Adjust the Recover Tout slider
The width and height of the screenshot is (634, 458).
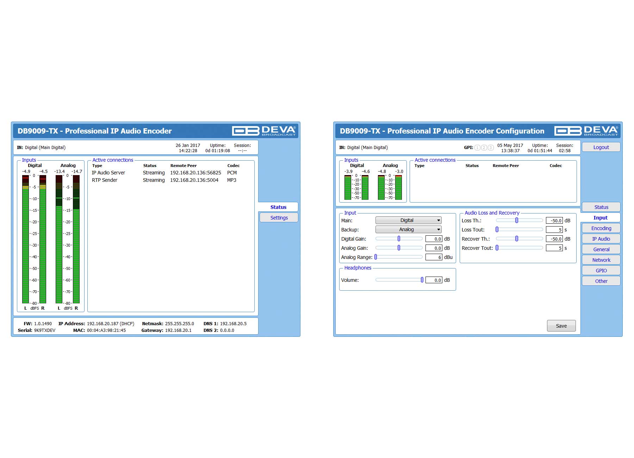tap(520, 248)
